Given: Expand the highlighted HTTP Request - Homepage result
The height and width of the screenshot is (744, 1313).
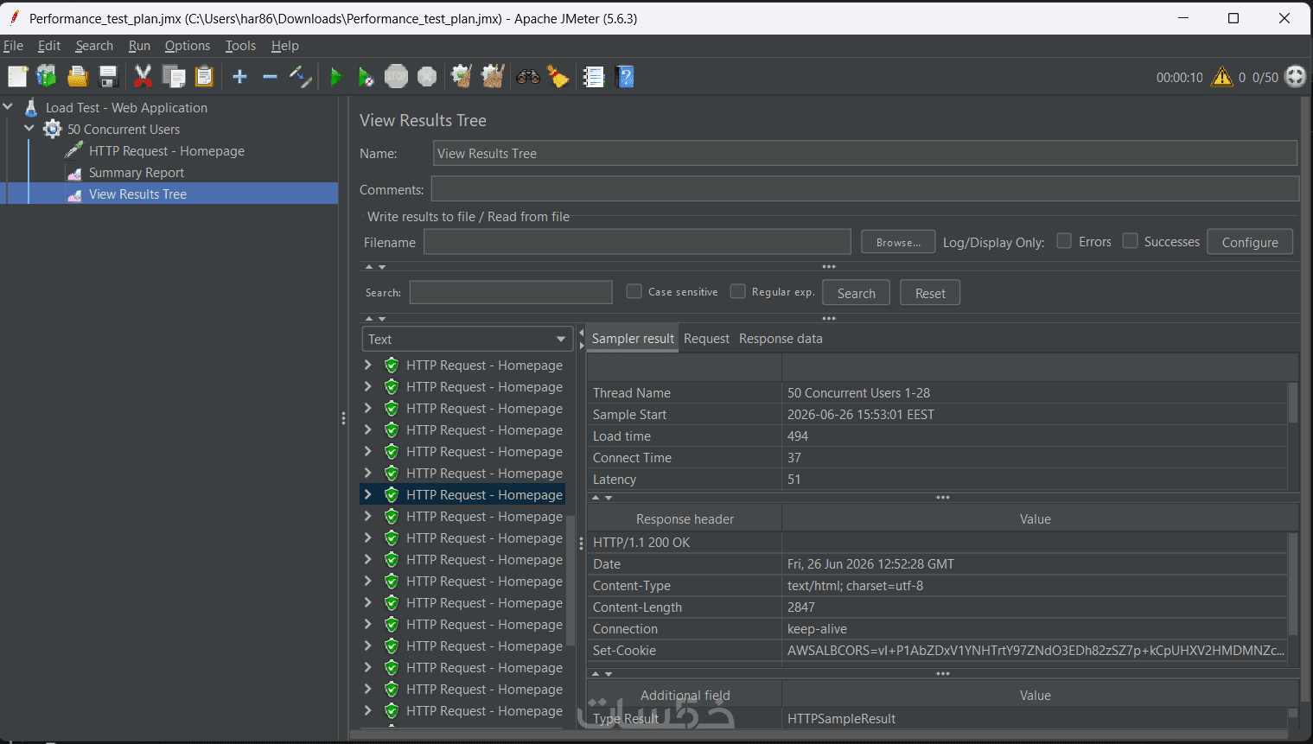Looking at the screenshot, I should click(367, 494).
